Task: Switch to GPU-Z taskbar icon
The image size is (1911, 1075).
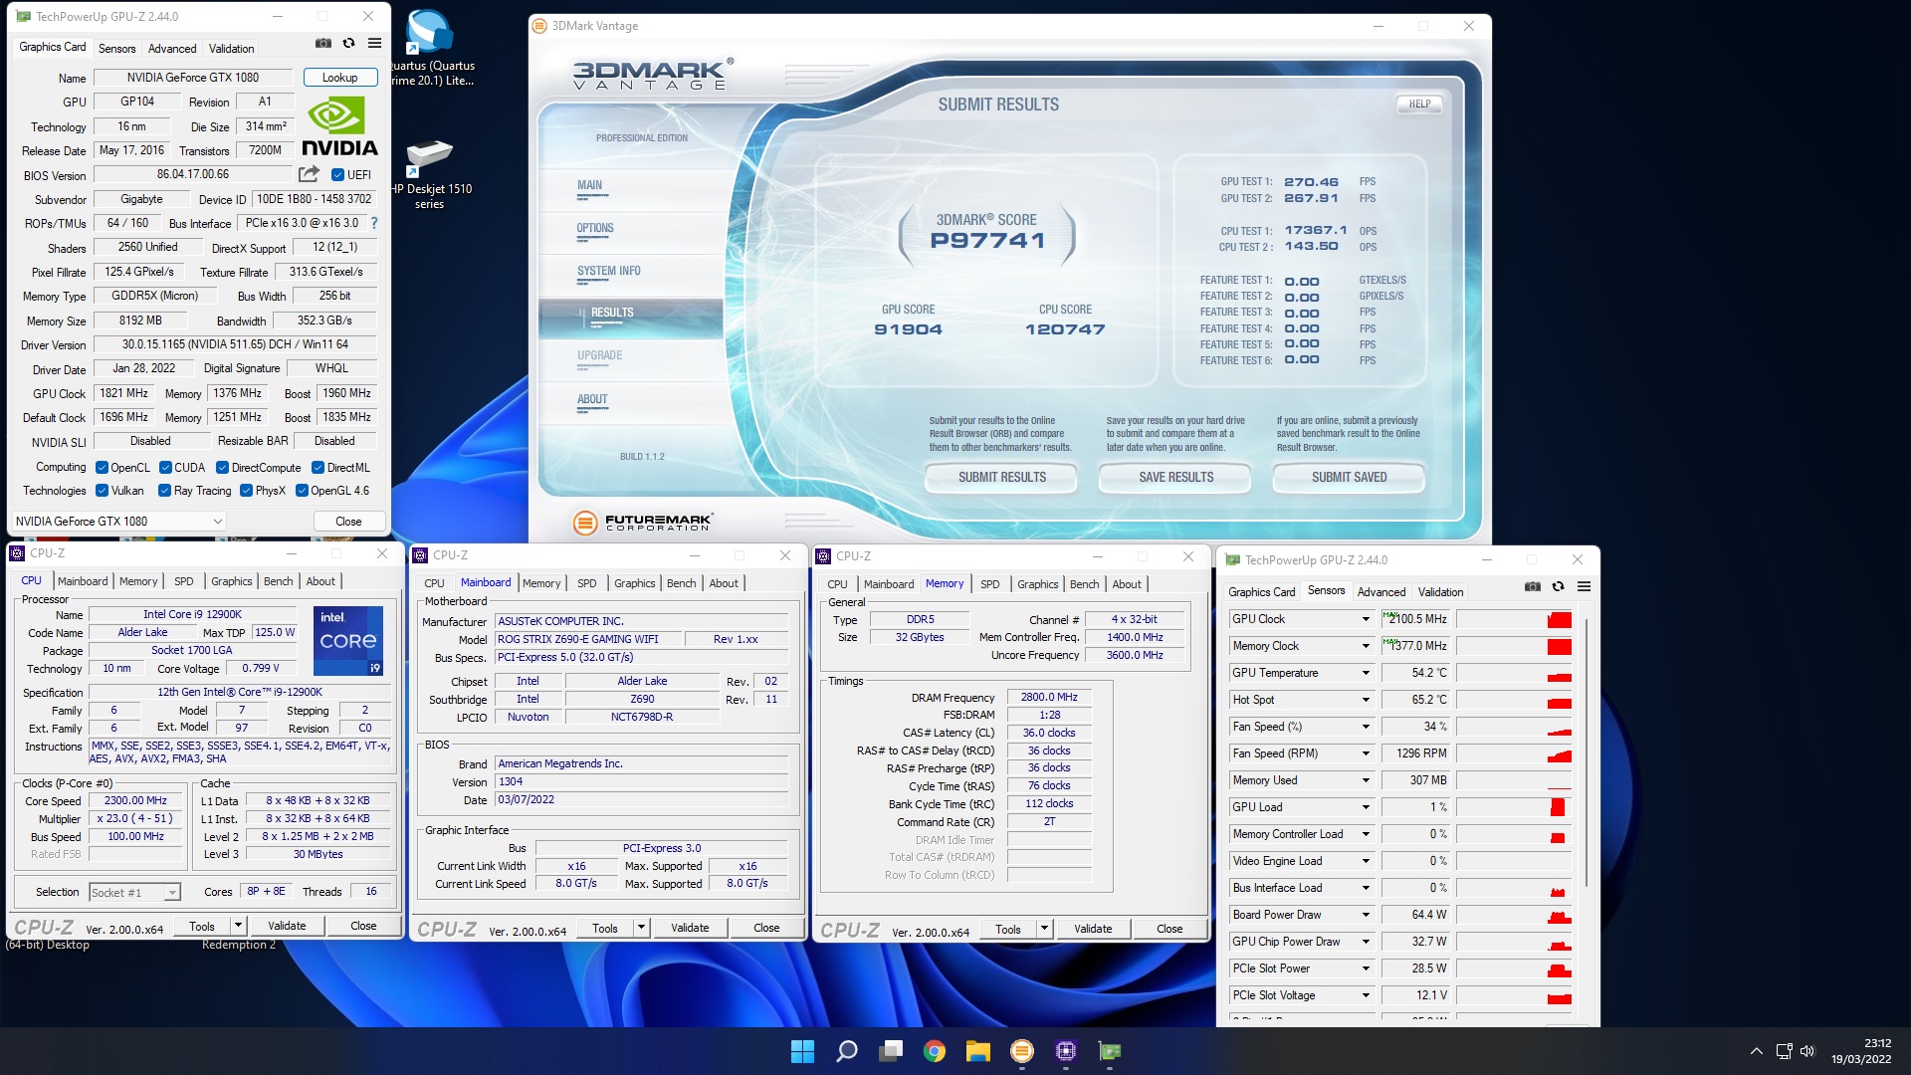Action: (x=1110, y=1051)
